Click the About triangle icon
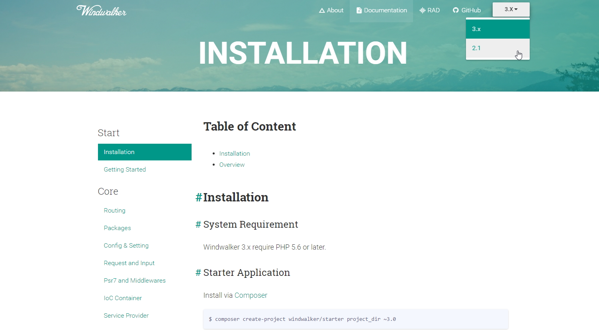Image resolution: width=599 pixels, height=330 pixels. 322,10
